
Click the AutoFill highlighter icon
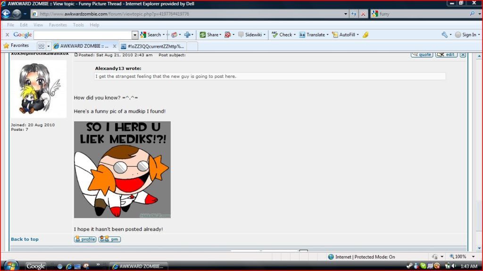(365, 34)
